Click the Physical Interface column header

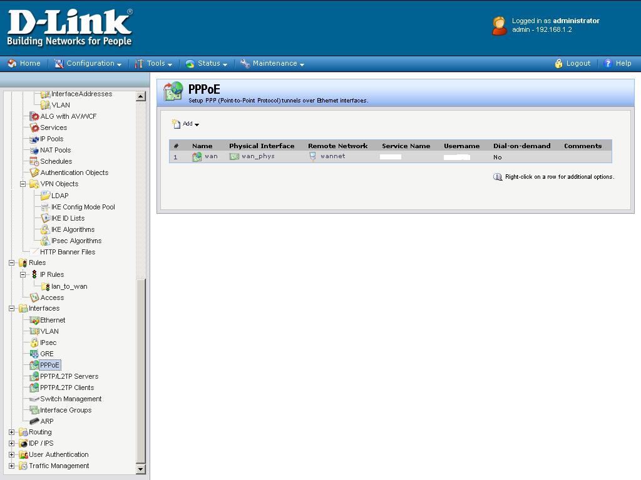(x=262, y=146)
